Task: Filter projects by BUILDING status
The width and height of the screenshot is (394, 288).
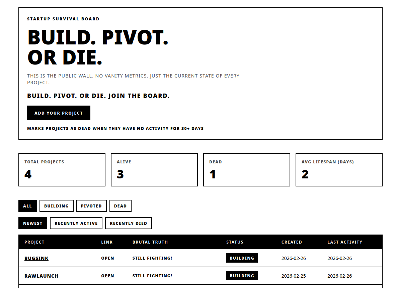Action: [56, 206]
